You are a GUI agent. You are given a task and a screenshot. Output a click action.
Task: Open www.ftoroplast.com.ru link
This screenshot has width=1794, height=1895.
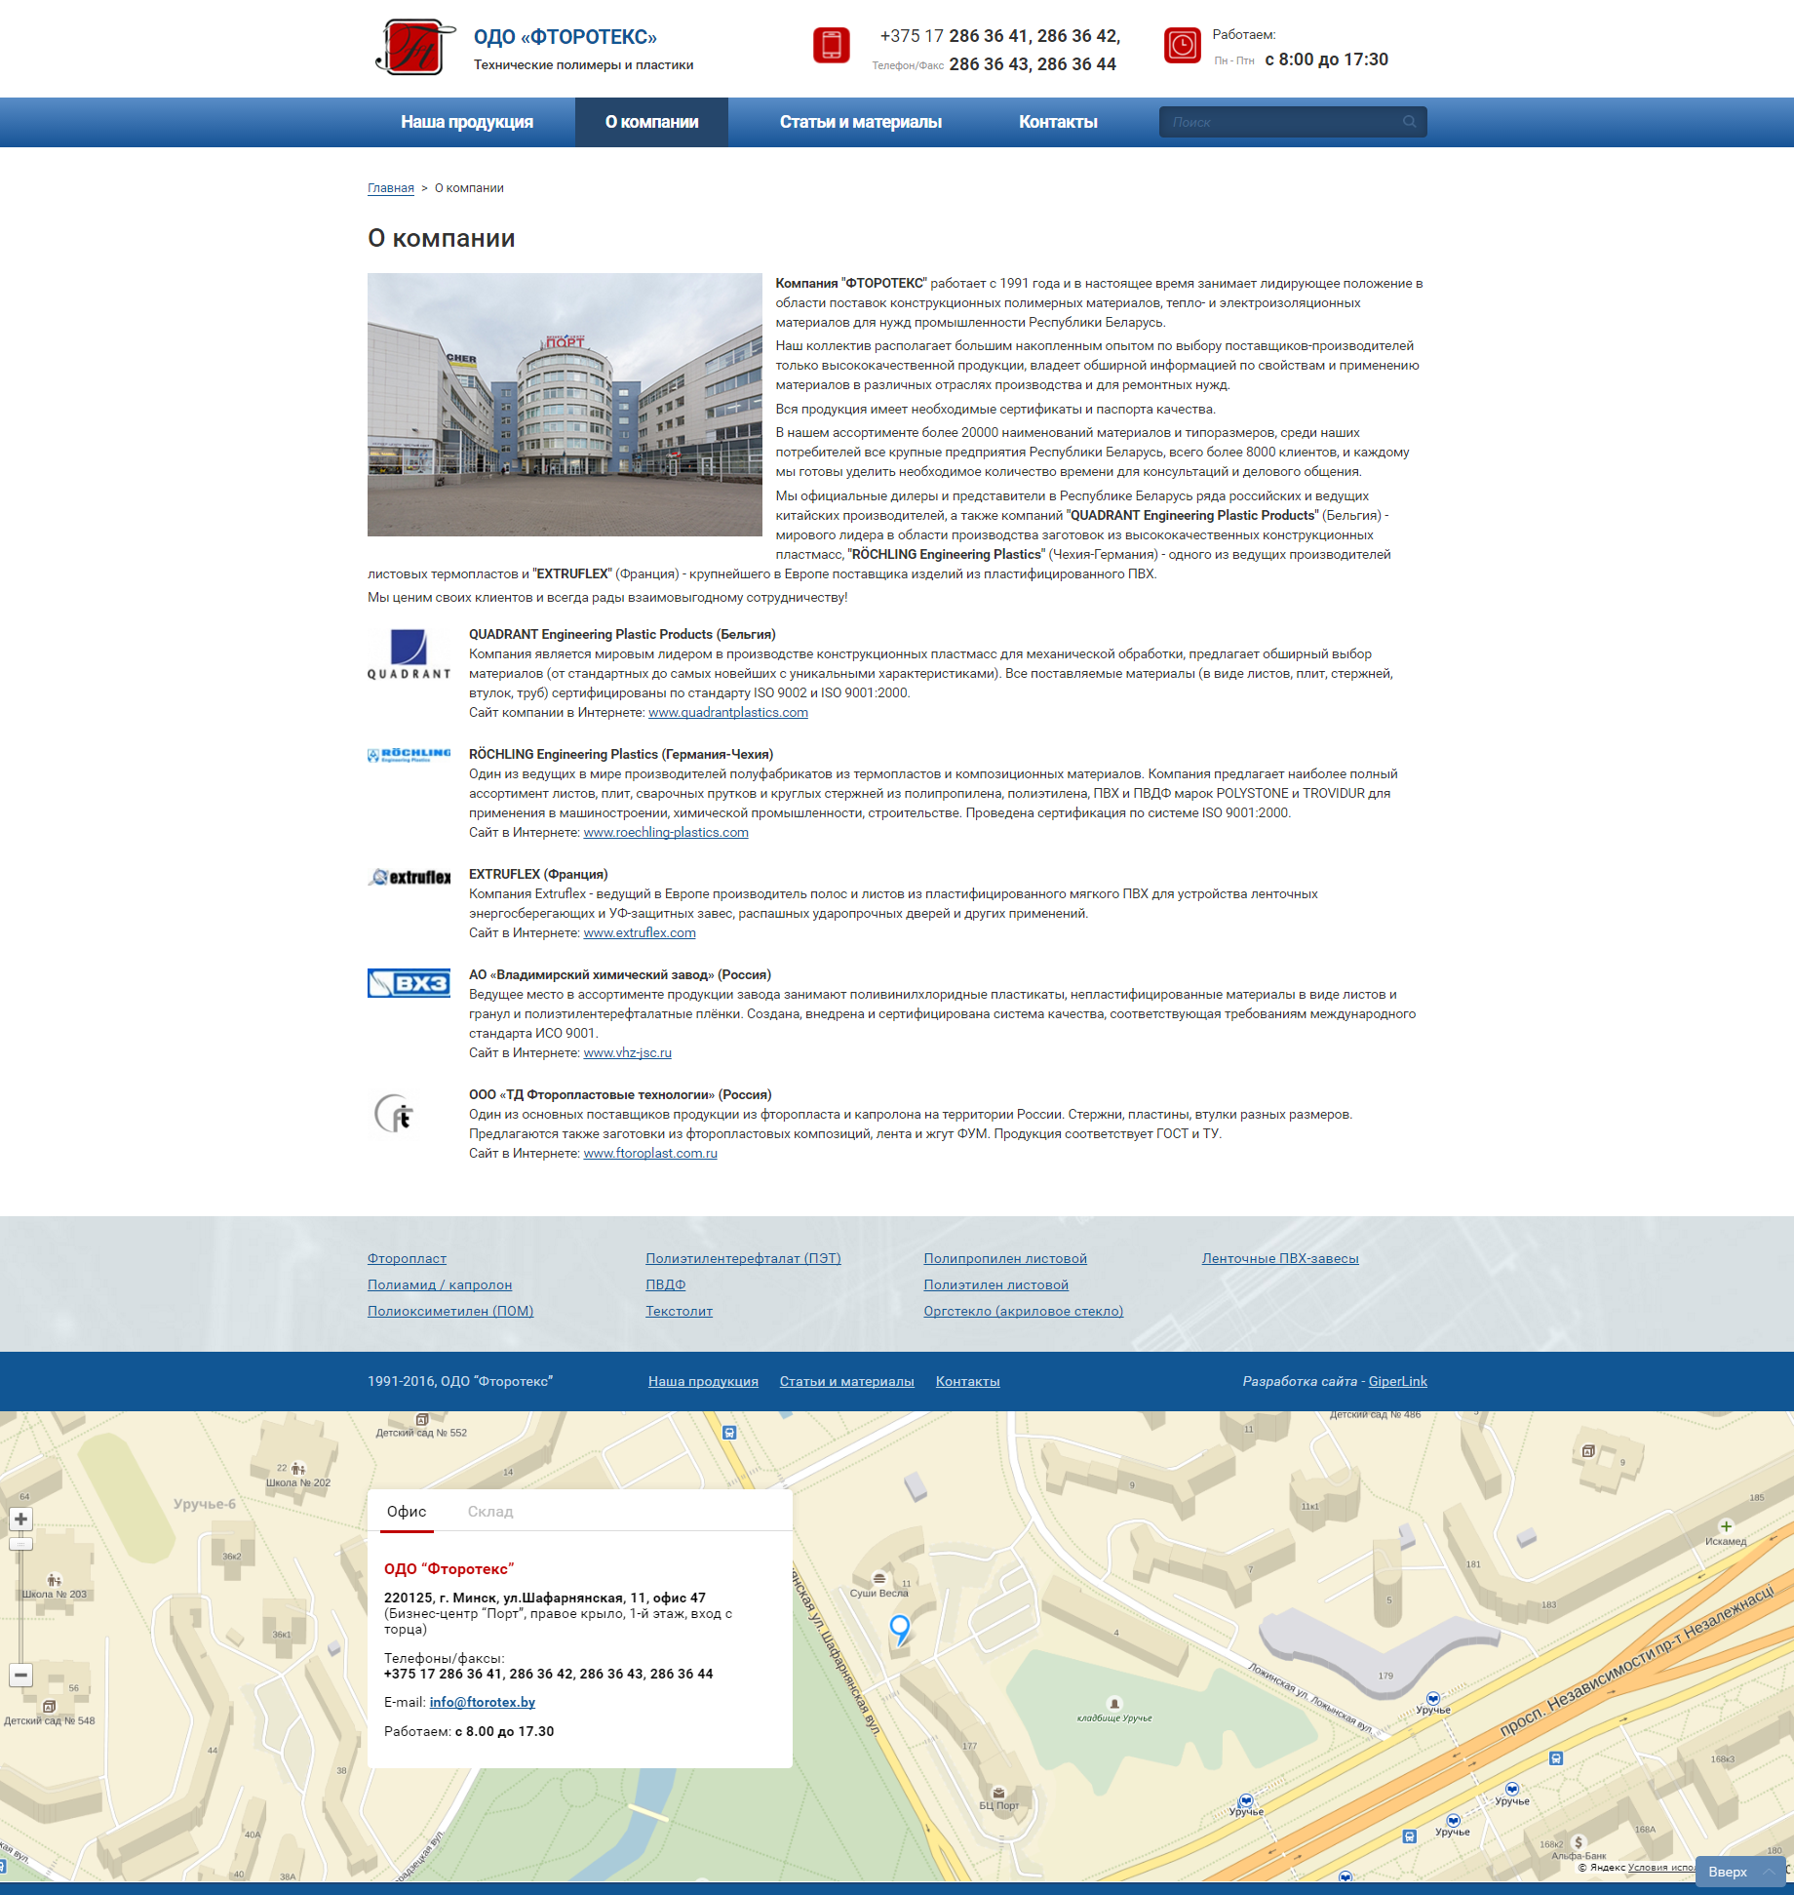(650, 1153)
